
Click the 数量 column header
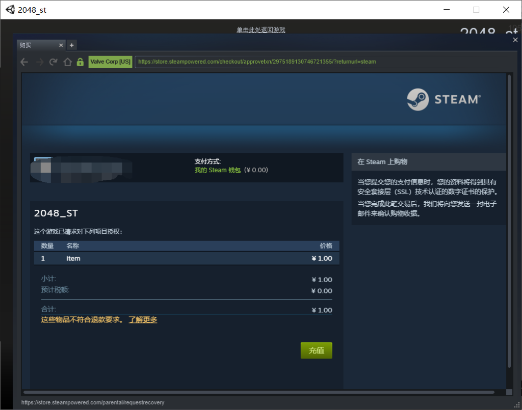click(47, 245)
